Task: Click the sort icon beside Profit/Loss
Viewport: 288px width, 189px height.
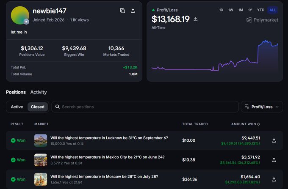Action: [246, 107]
